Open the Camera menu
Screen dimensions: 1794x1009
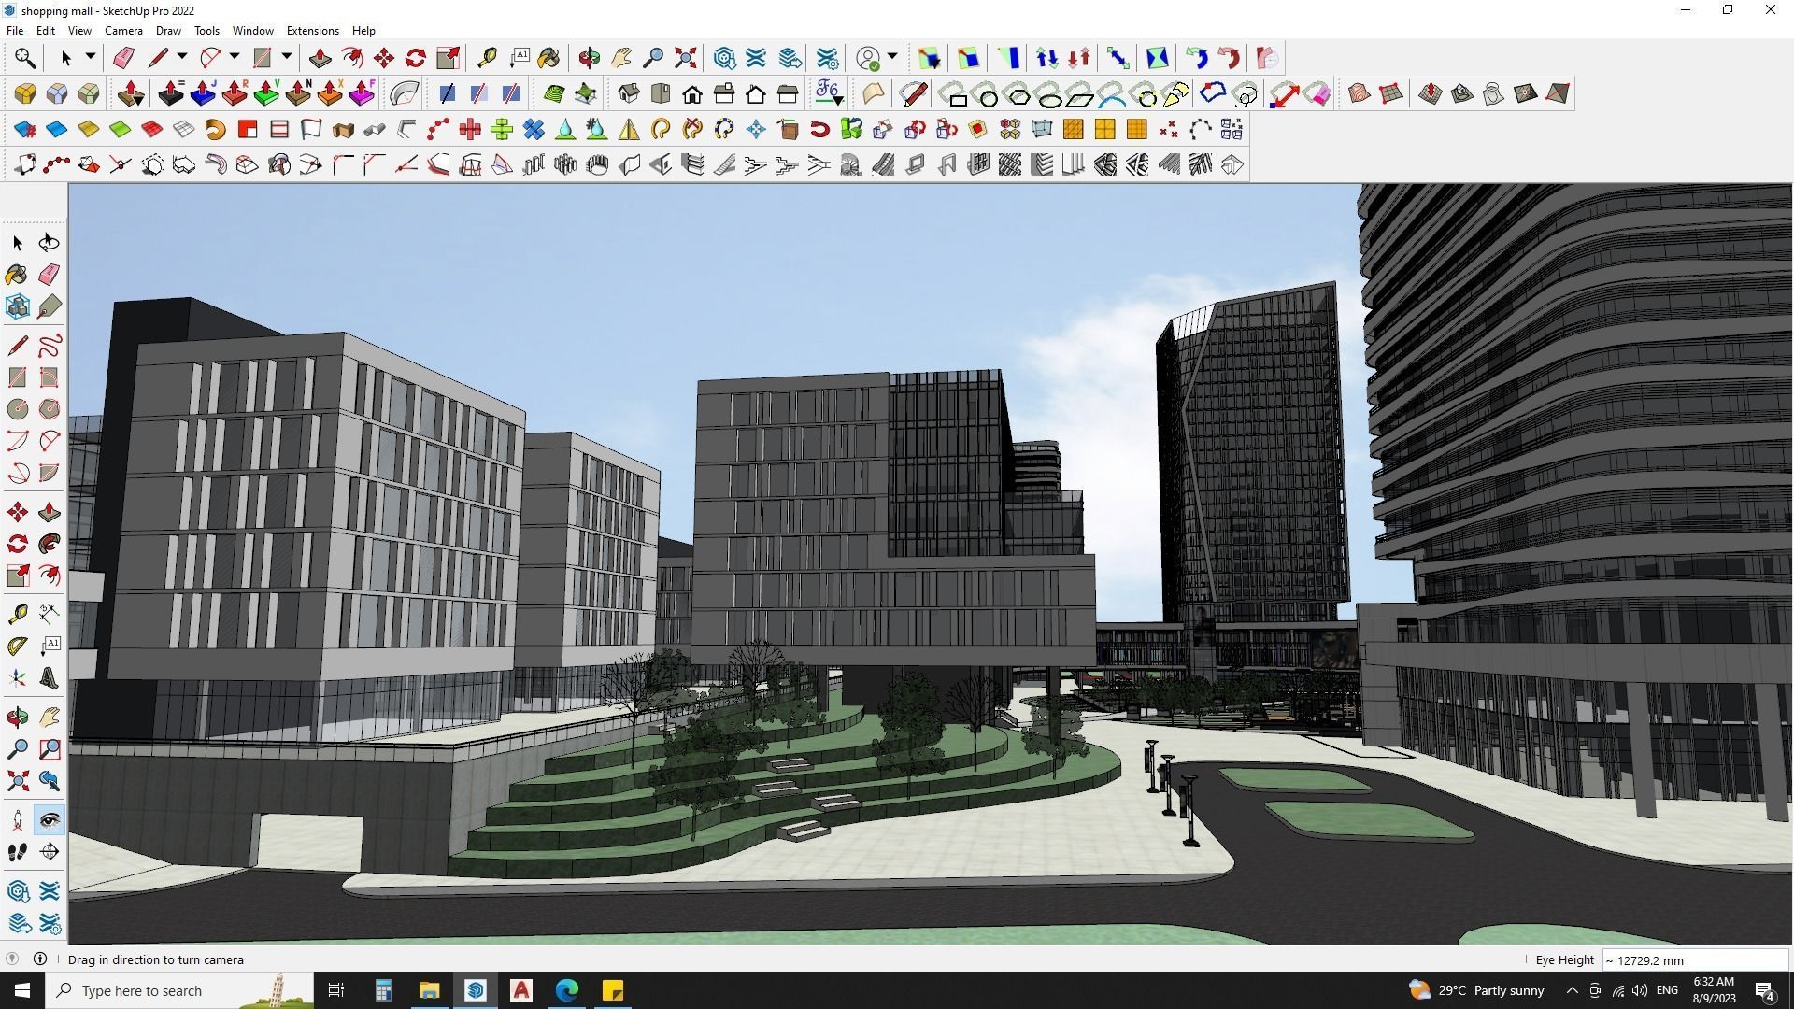coord(123,30)
